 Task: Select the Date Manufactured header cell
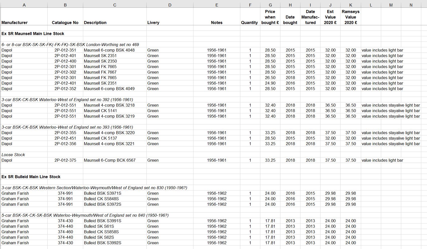pyautogui.click(x=310, y=17)
